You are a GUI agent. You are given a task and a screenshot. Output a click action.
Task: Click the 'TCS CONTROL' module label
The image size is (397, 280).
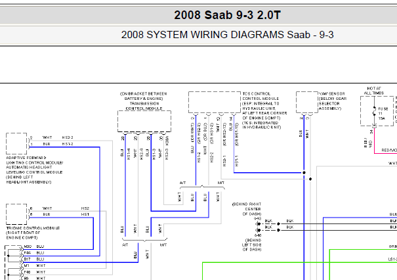click(256, 93)
